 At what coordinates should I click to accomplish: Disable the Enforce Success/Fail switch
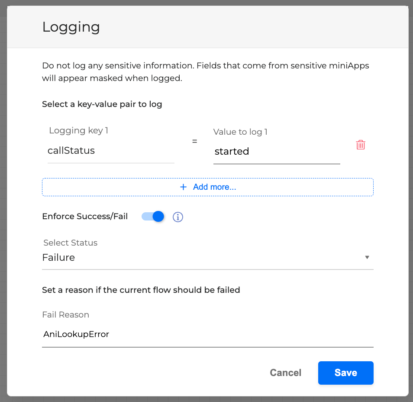[x=153, y=217]
